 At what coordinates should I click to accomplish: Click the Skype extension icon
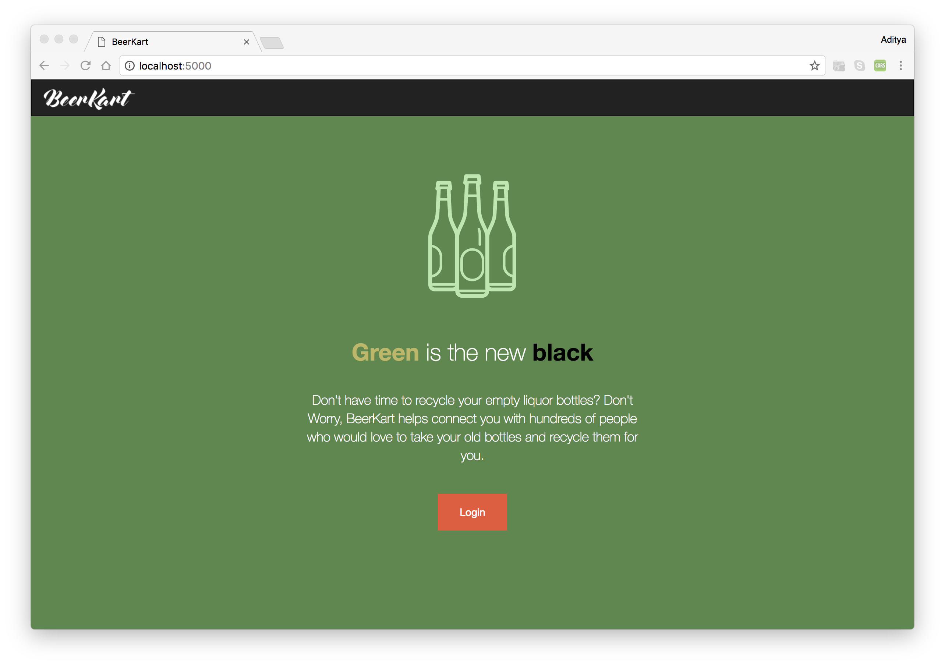pos(859,65)
